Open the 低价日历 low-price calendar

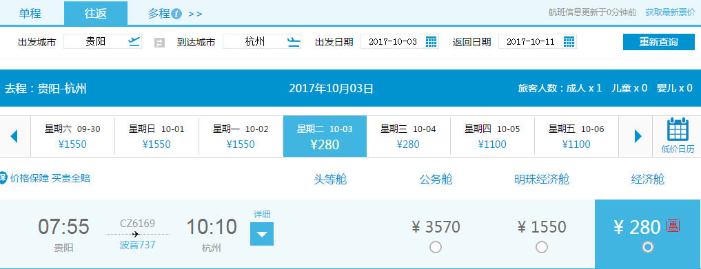click(x=678, y=136)
